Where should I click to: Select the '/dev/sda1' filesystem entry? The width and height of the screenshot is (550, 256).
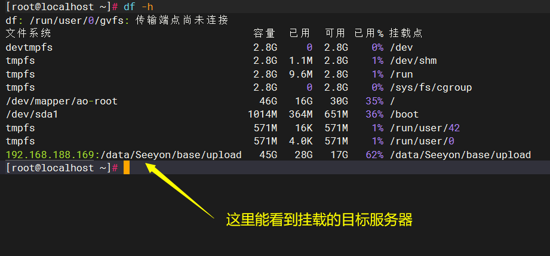(x=32, y=115)
